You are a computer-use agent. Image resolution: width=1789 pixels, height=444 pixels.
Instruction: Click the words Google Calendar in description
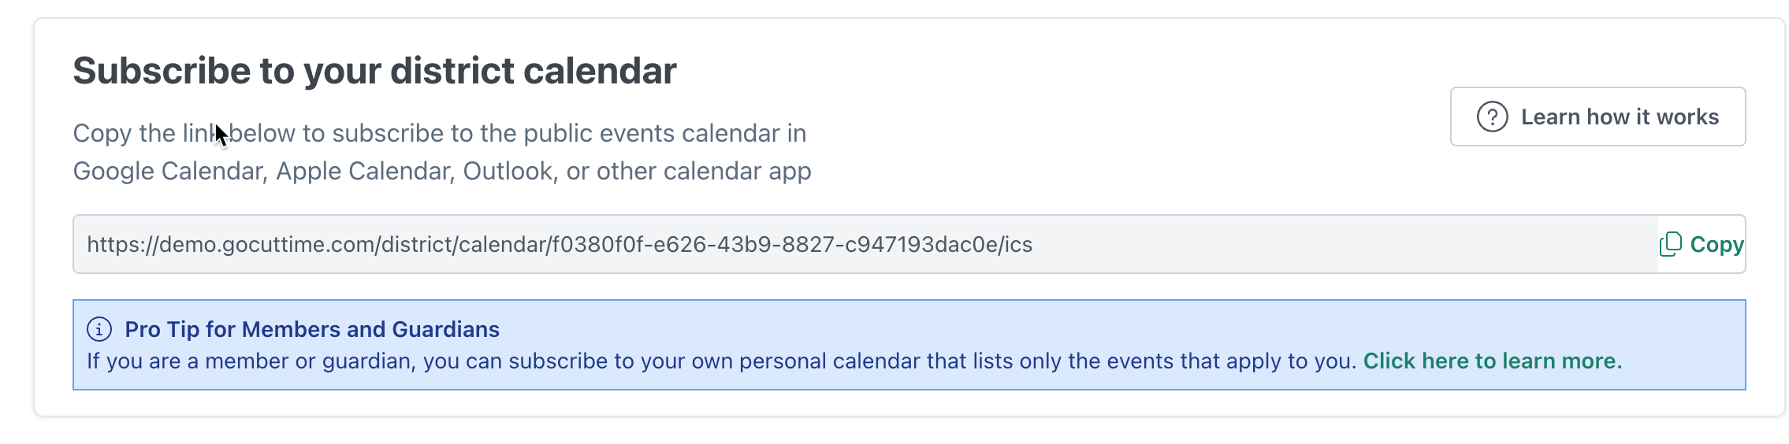(167, 171)
